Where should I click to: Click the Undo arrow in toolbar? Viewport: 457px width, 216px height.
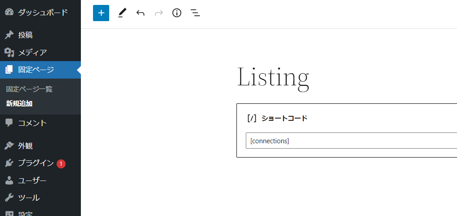(141, 13)
